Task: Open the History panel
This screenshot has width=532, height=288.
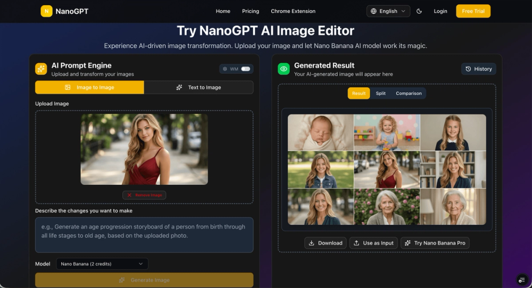Action: [x=479, y=69]
